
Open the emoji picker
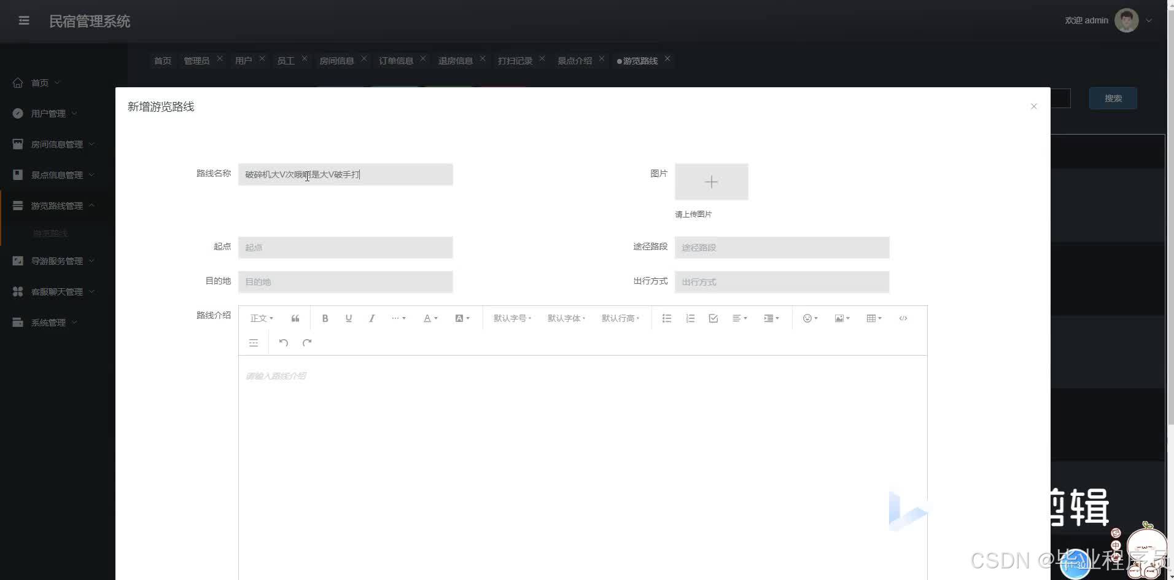point(811,318)
